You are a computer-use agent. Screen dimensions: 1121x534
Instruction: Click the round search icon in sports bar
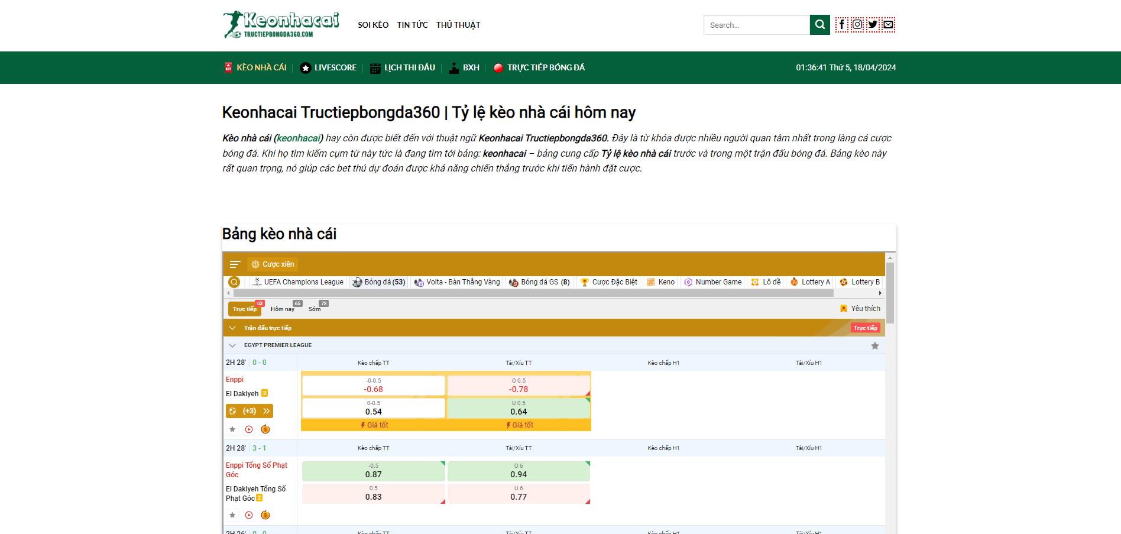click(x=234, y=282)
